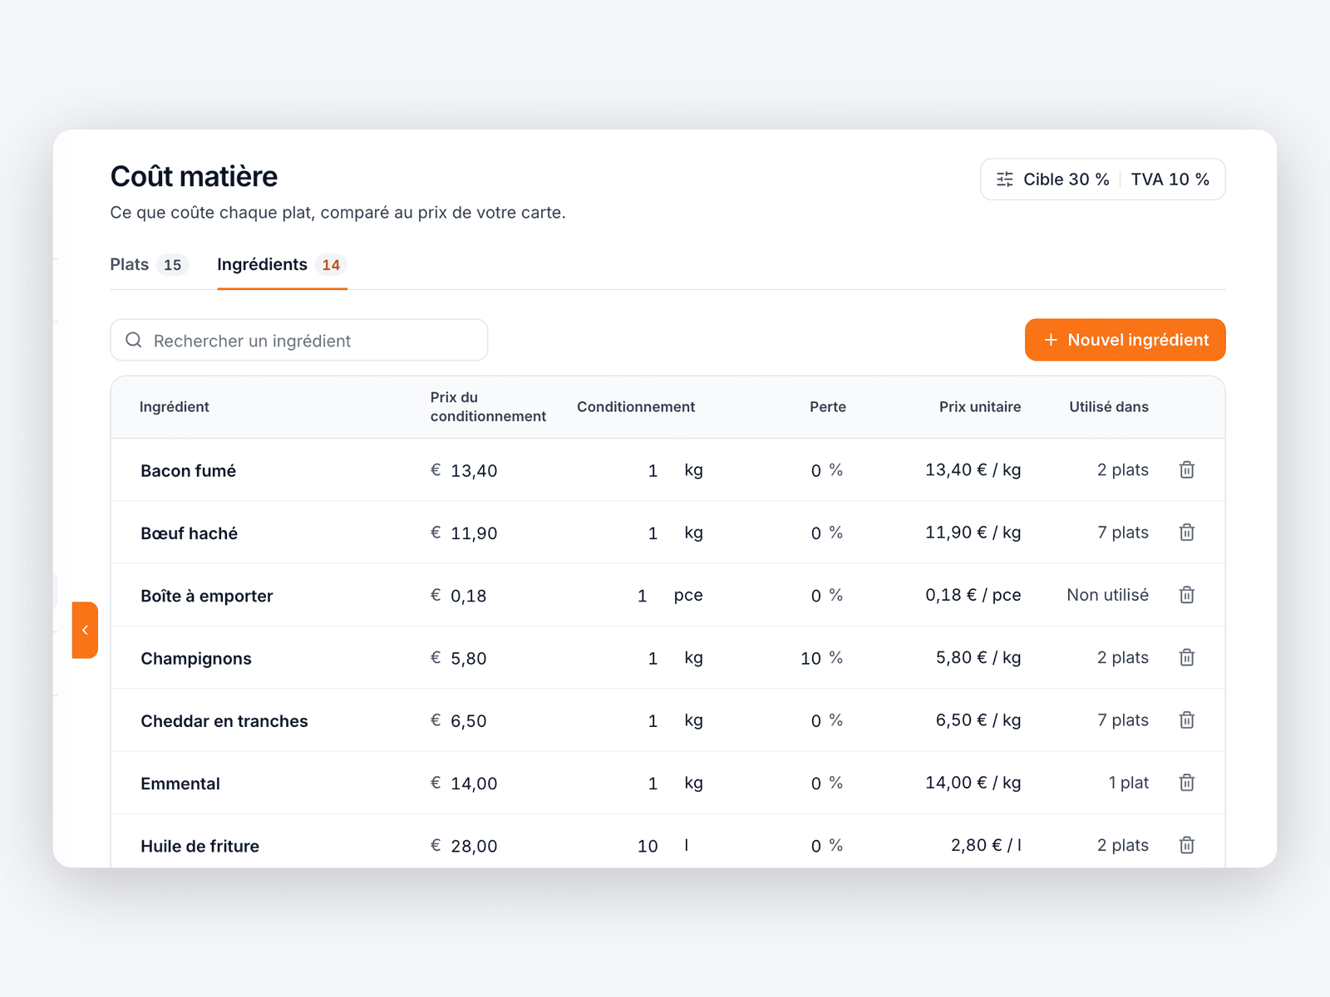Select the Ingrédients tab
This screenshot has width=1330, height=997.
[282, 264]
